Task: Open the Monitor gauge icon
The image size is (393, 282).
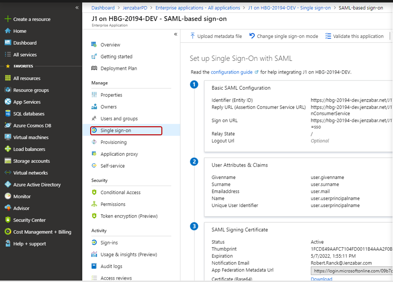Action: pos(8,197)
